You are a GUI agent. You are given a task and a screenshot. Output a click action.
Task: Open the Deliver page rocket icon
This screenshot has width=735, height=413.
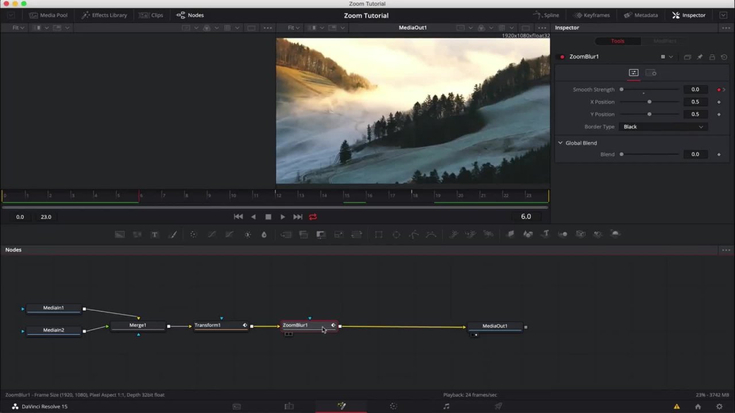click(x=498, y=406)
